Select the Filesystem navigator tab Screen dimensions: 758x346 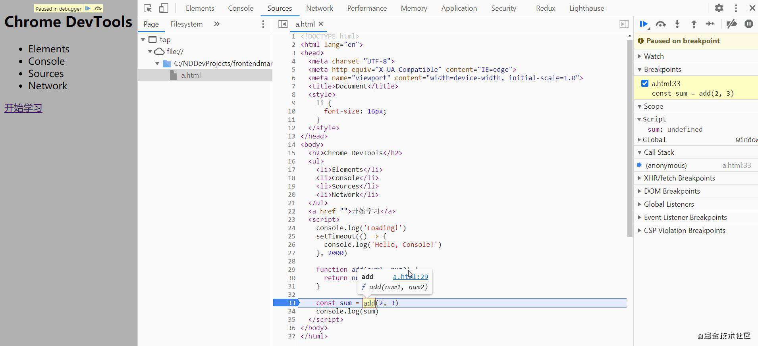(x=186, y=24)
